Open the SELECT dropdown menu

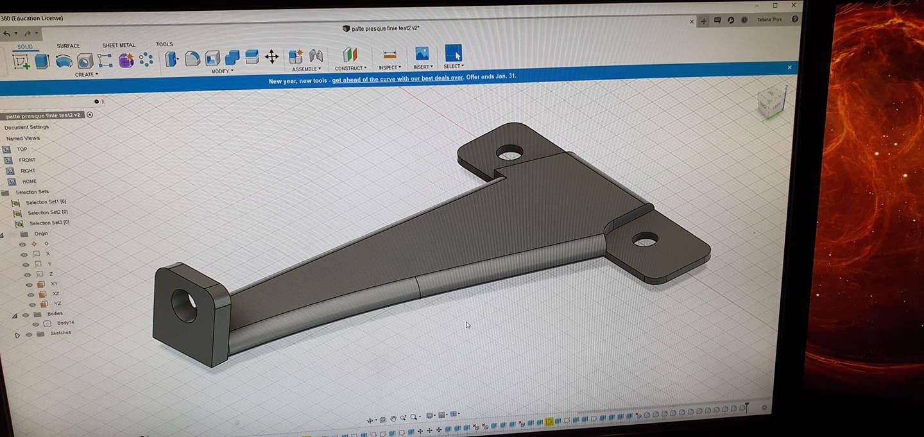[454, 66]
